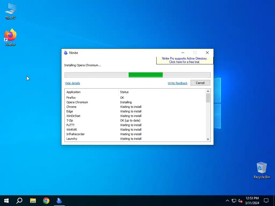Select the Opera Chromium application row
Screen dimensions: 275x206
(x=135, y=102)
